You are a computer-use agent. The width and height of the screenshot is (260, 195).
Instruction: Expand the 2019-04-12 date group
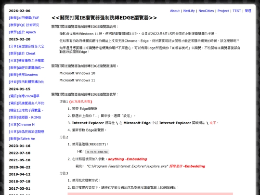[20, 174]
